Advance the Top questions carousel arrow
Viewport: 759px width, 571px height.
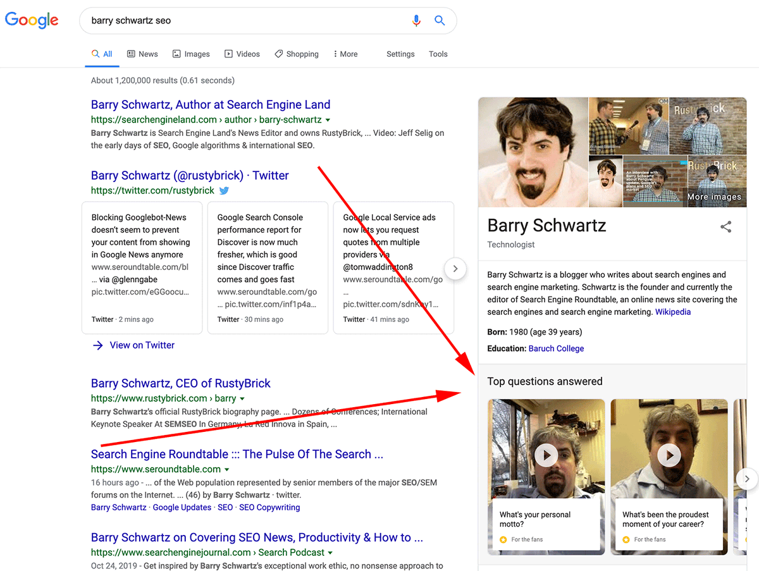coord(747,479)
